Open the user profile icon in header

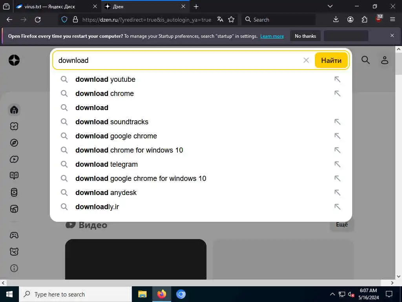click(385, 60)
